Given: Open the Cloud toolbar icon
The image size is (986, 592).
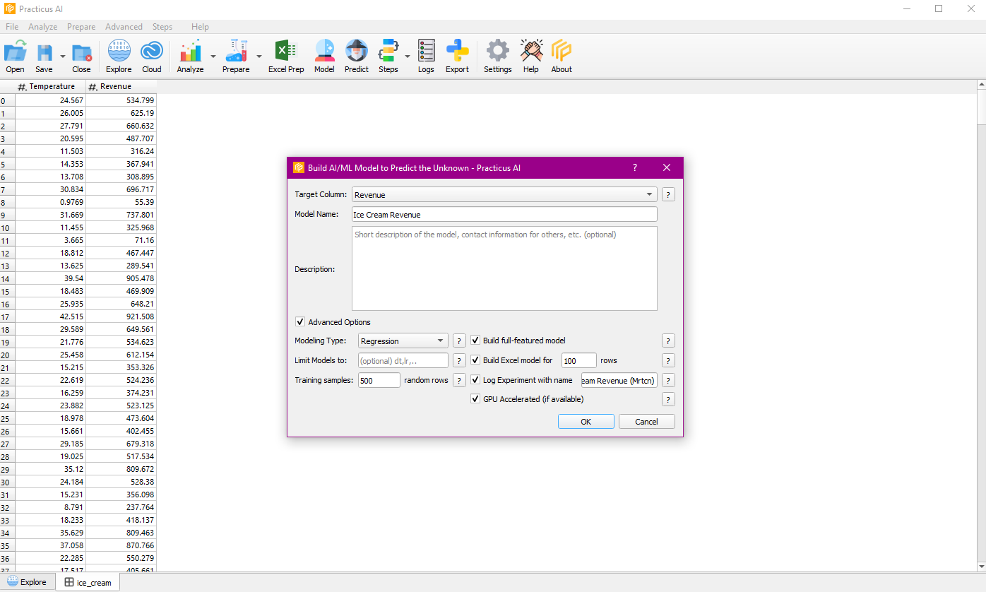Looking at the screenshot, I should (152, 56).
